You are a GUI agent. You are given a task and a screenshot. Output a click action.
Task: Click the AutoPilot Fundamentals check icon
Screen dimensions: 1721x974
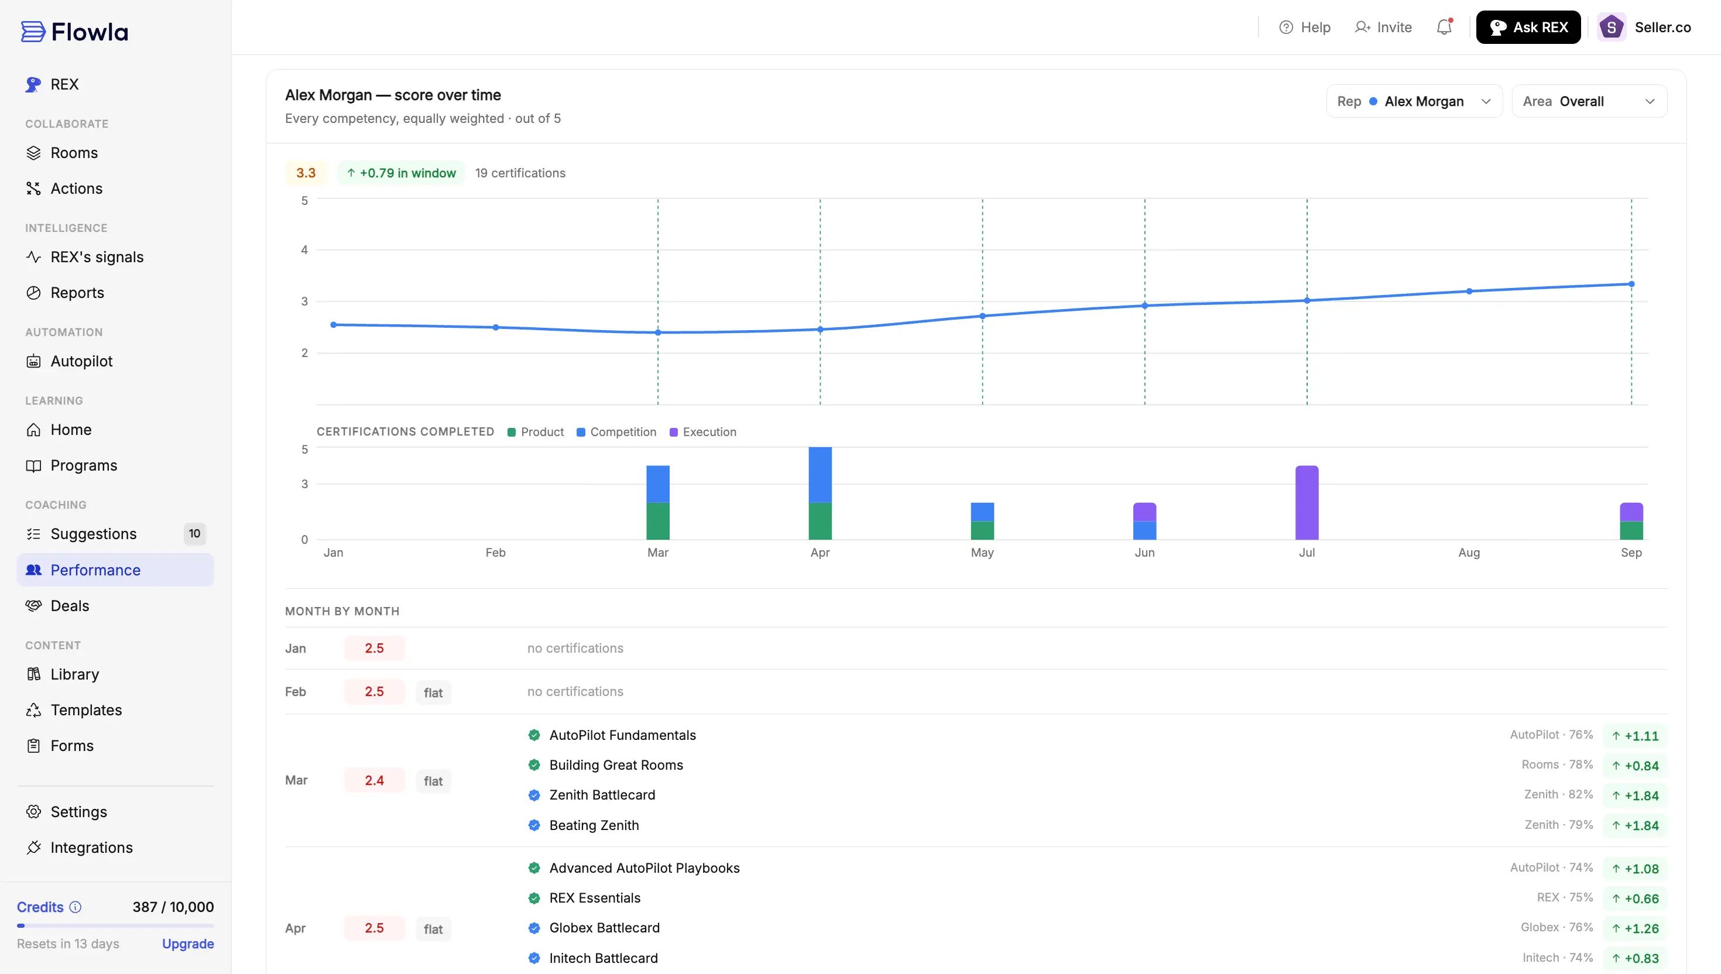pyautogui.click(x=534, y=735)
